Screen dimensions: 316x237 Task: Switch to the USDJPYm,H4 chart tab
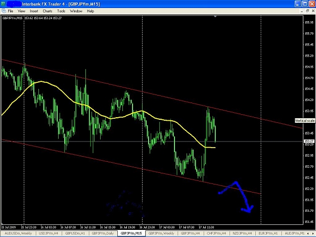point(49,233)
